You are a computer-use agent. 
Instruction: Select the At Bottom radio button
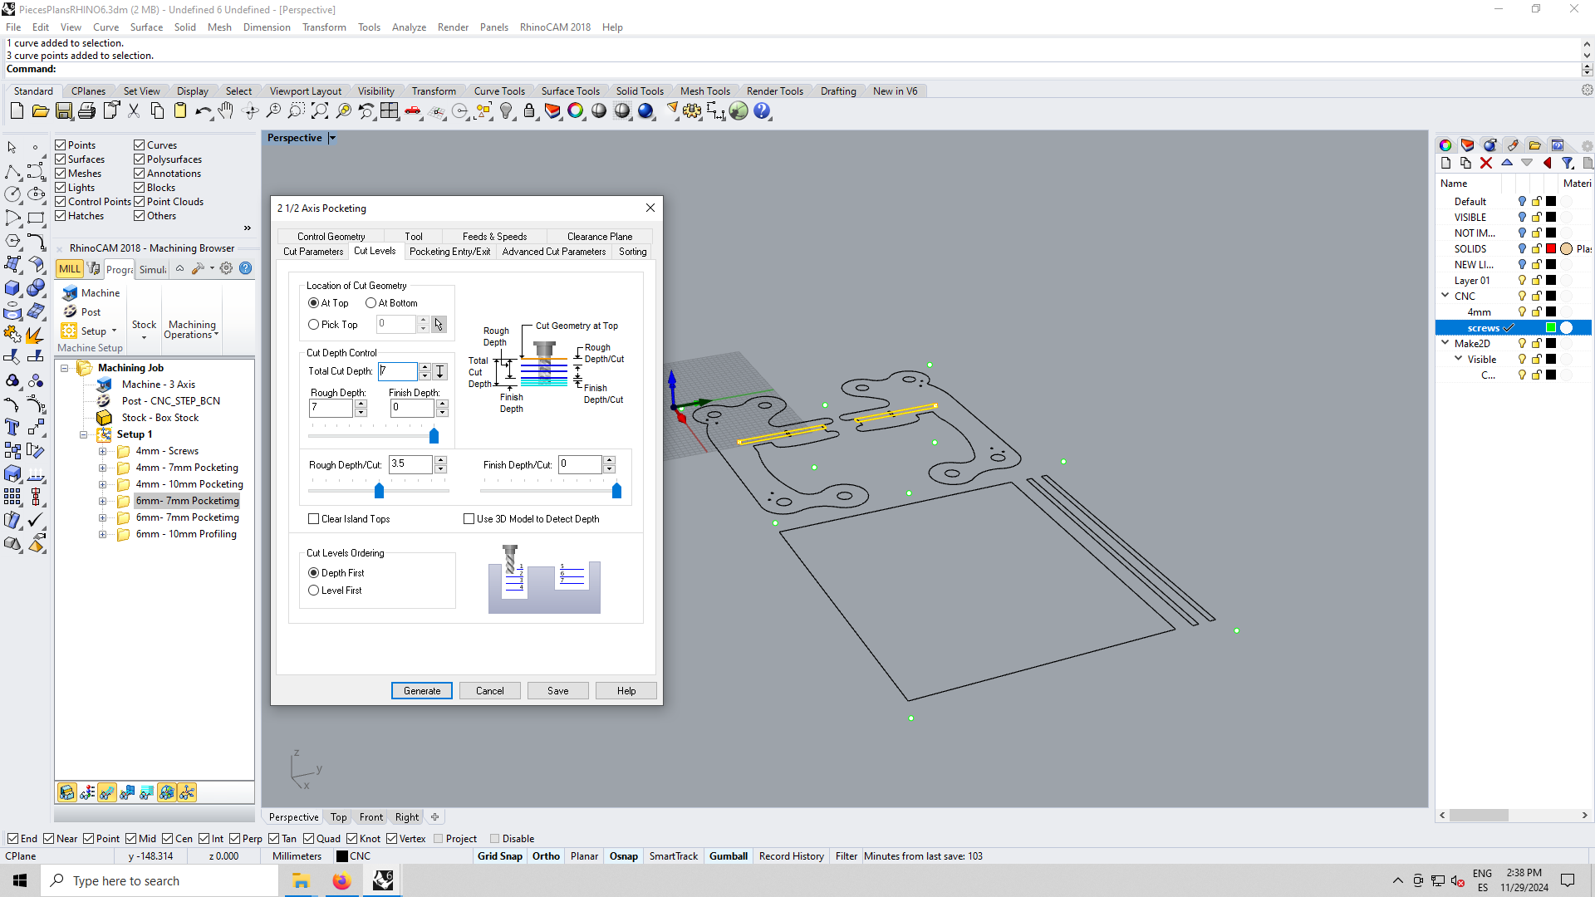click(x=371, y=303)
